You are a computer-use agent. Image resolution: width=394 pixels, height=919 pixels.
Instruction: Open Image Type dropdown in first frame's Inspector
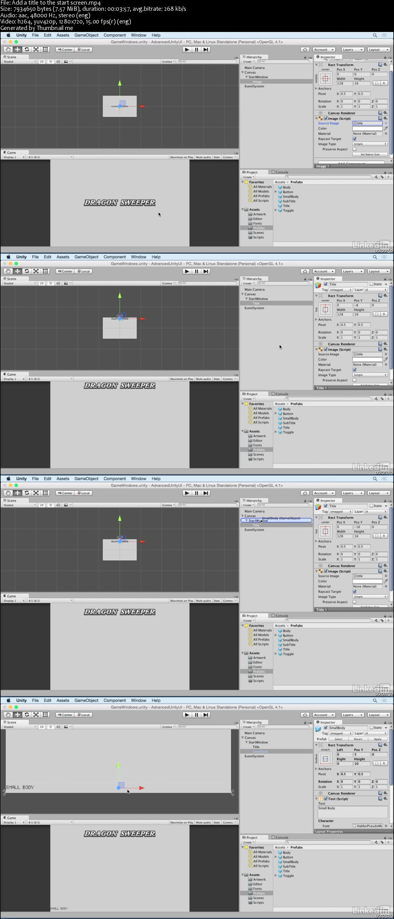(x=370, y=144)
